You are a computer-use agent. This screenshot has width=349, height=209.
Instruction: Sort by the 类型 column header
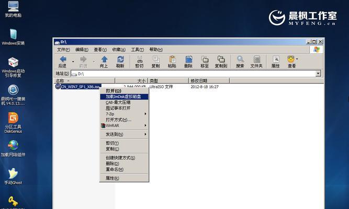(168, 80)
